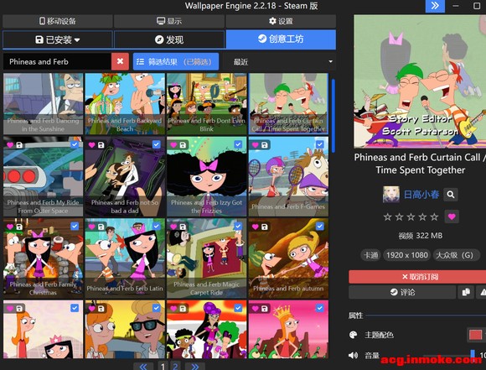
Task: Click the report warning icon next to 评论
Action: [x=482, y=292]
